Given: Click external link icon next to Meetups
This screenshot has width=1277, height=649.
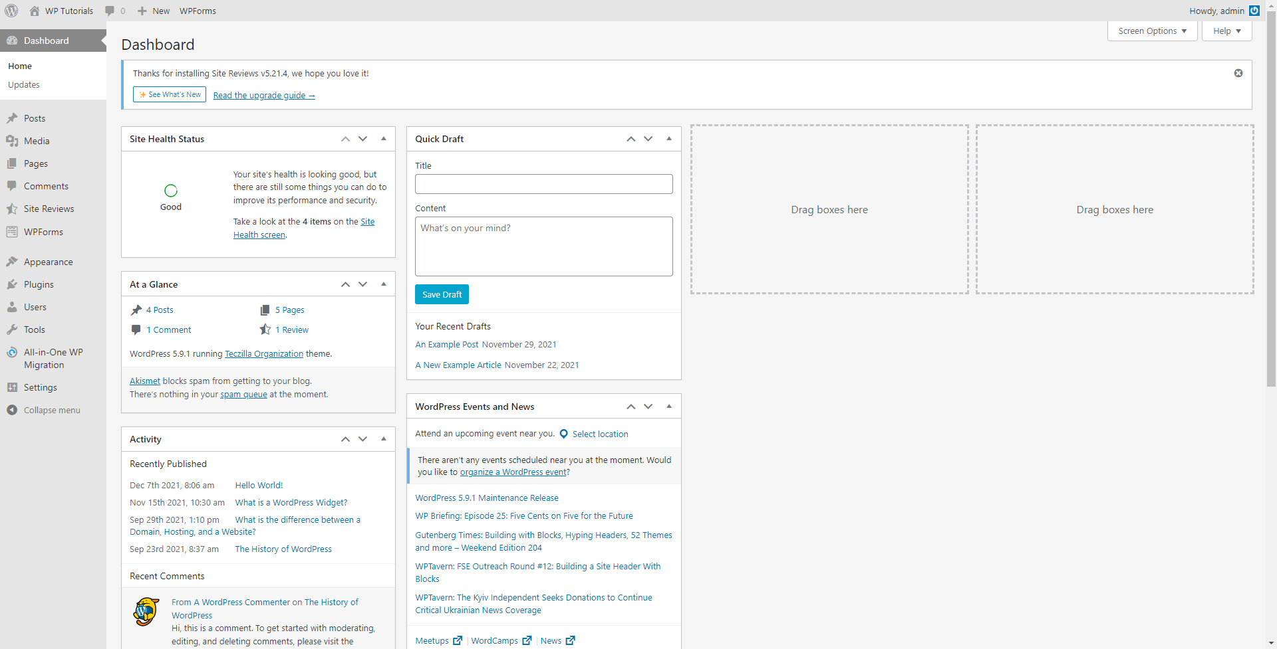Looking at the screenshot, I should point(458,640).
